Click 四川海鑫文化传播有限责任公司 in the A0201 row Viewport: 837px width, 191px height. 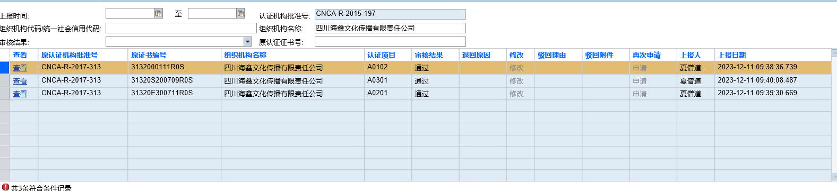point(273,94)
